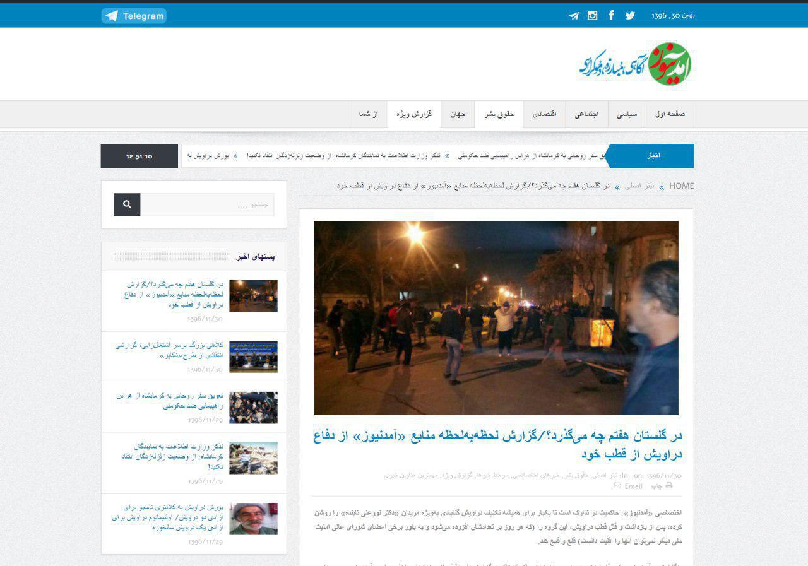Viewport: 808px width, 566px height.
Task: Click the HOME breadcrumb link
Action: (x=681, y=186)
